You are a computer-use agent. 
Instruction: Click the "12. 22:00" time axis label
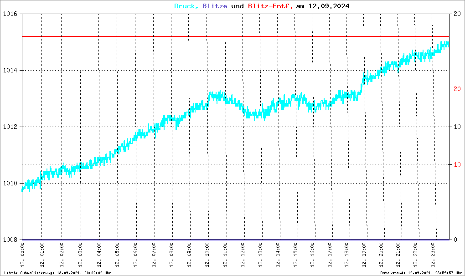[415, 255]
